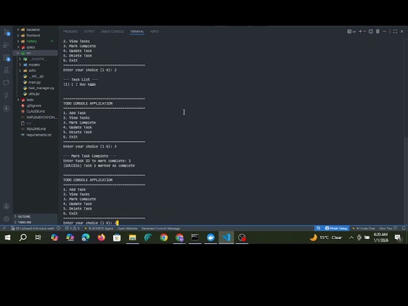Open the Windows Start menu

[x=8, y=238]
